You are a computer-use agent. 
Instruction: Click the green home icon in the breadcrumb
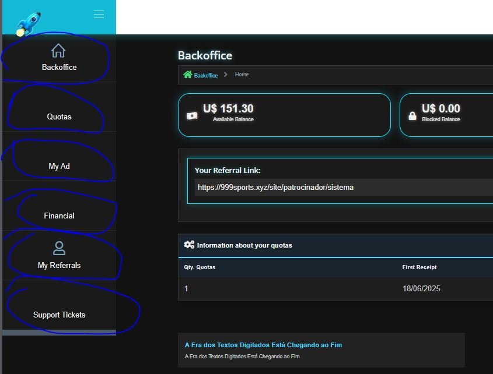point(188,75)
